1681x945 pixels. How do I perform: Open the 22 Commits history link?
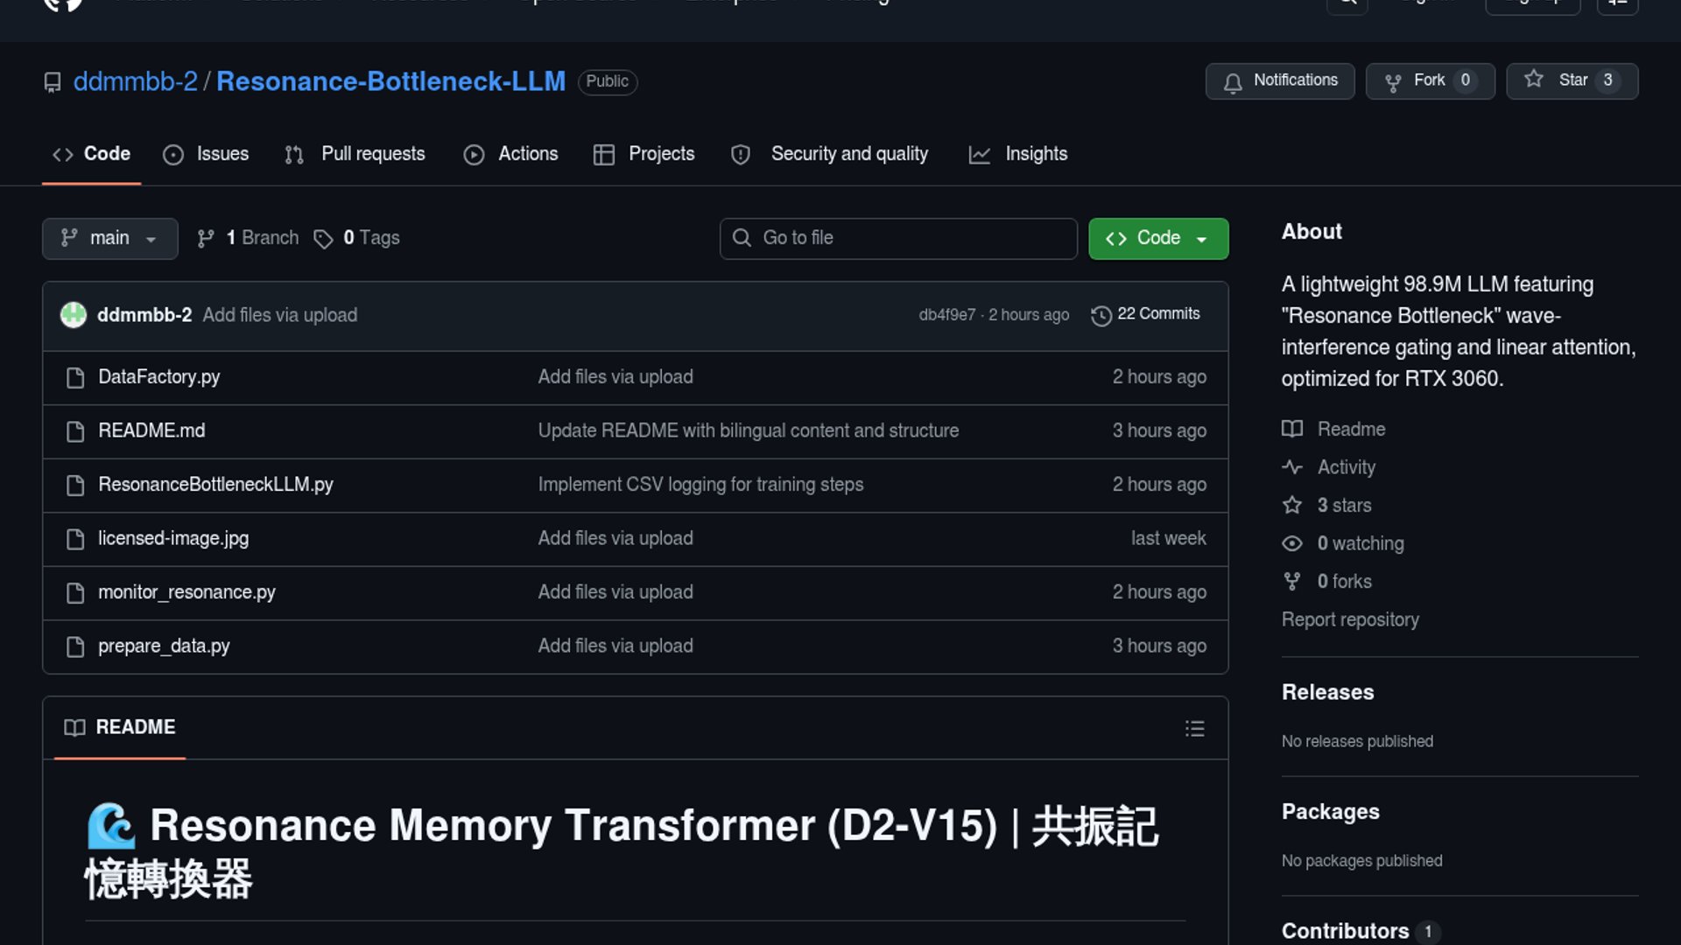[1157, 314]
